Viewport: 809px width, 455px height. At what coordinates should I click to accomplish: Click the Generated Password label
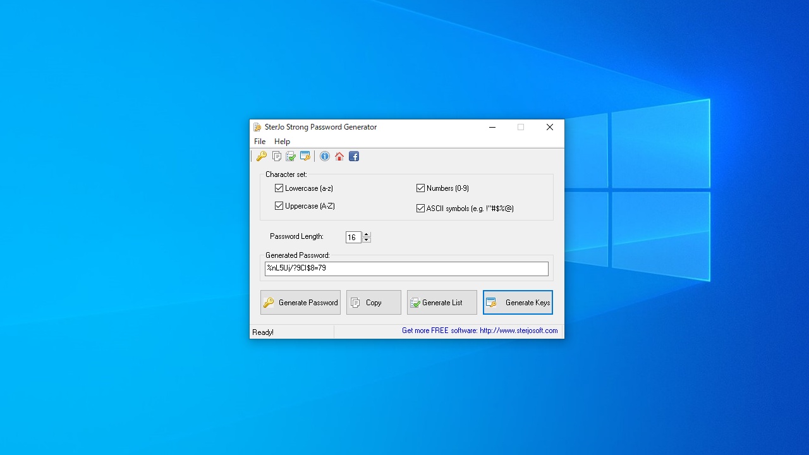298,255
